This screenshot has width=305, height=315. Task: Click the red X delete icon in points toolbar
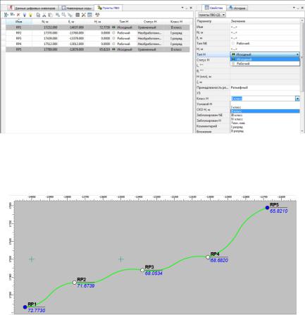[x=18, y=15]
